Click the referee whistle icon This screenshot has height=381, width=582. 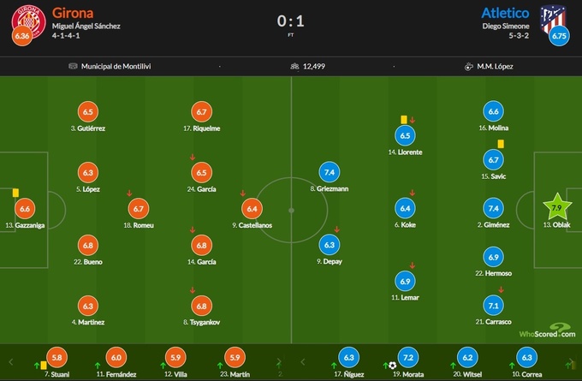click(469, 66)
